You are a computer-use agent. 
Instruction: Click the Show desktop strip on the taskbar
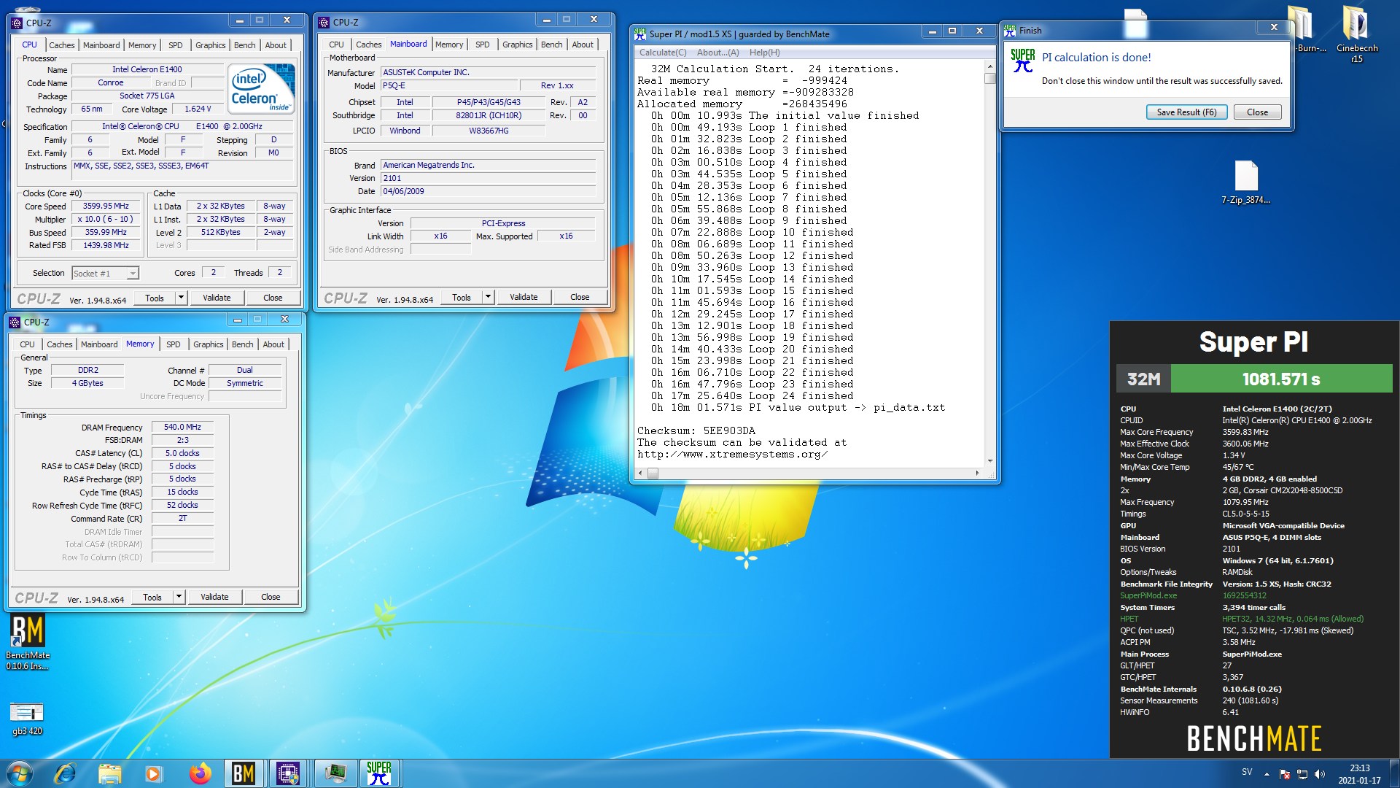coord(1395,773)
